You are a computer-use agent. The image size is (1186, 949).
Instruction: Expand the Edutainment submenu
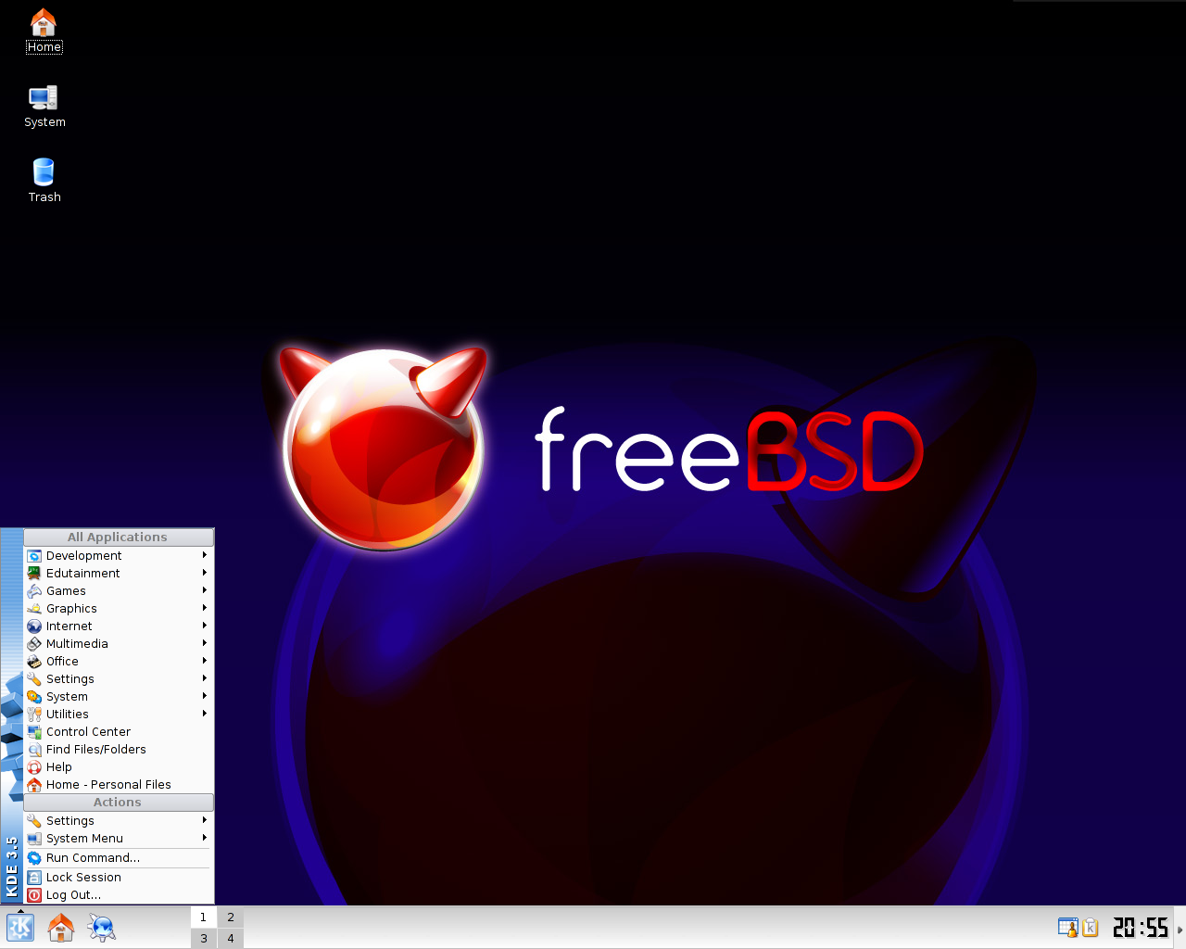point(119,574)
